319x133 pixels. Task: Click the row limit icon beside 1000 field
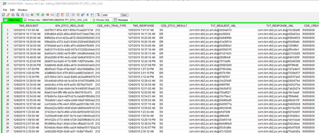tap(98, 15)
